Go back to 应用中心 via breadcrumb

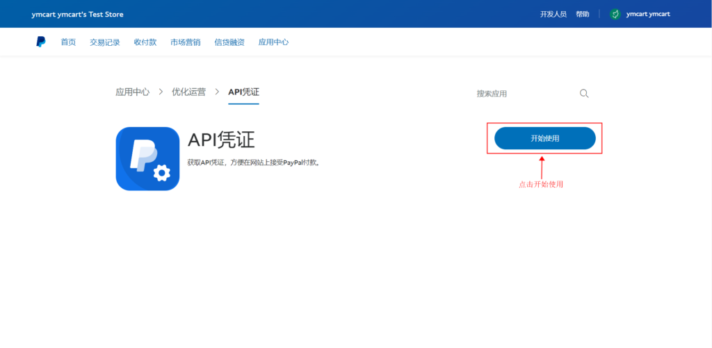tap(132, 92)
